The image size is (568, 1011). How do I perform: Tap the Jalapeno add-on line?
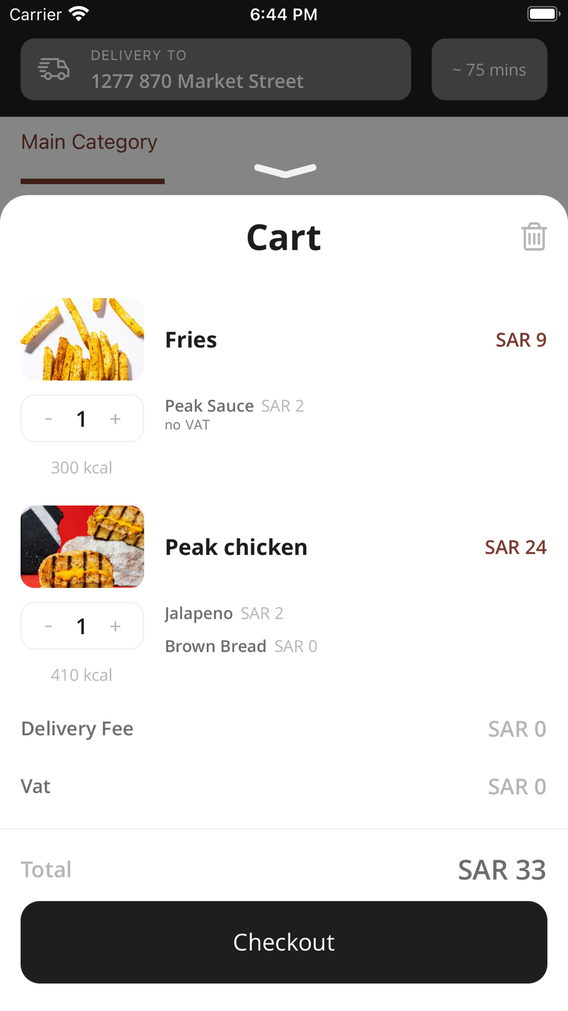pos(224,614)
